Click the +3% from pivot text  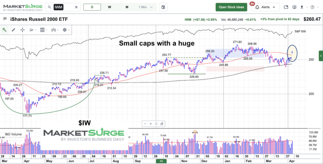pyautogui.click(x=280, y=19)
